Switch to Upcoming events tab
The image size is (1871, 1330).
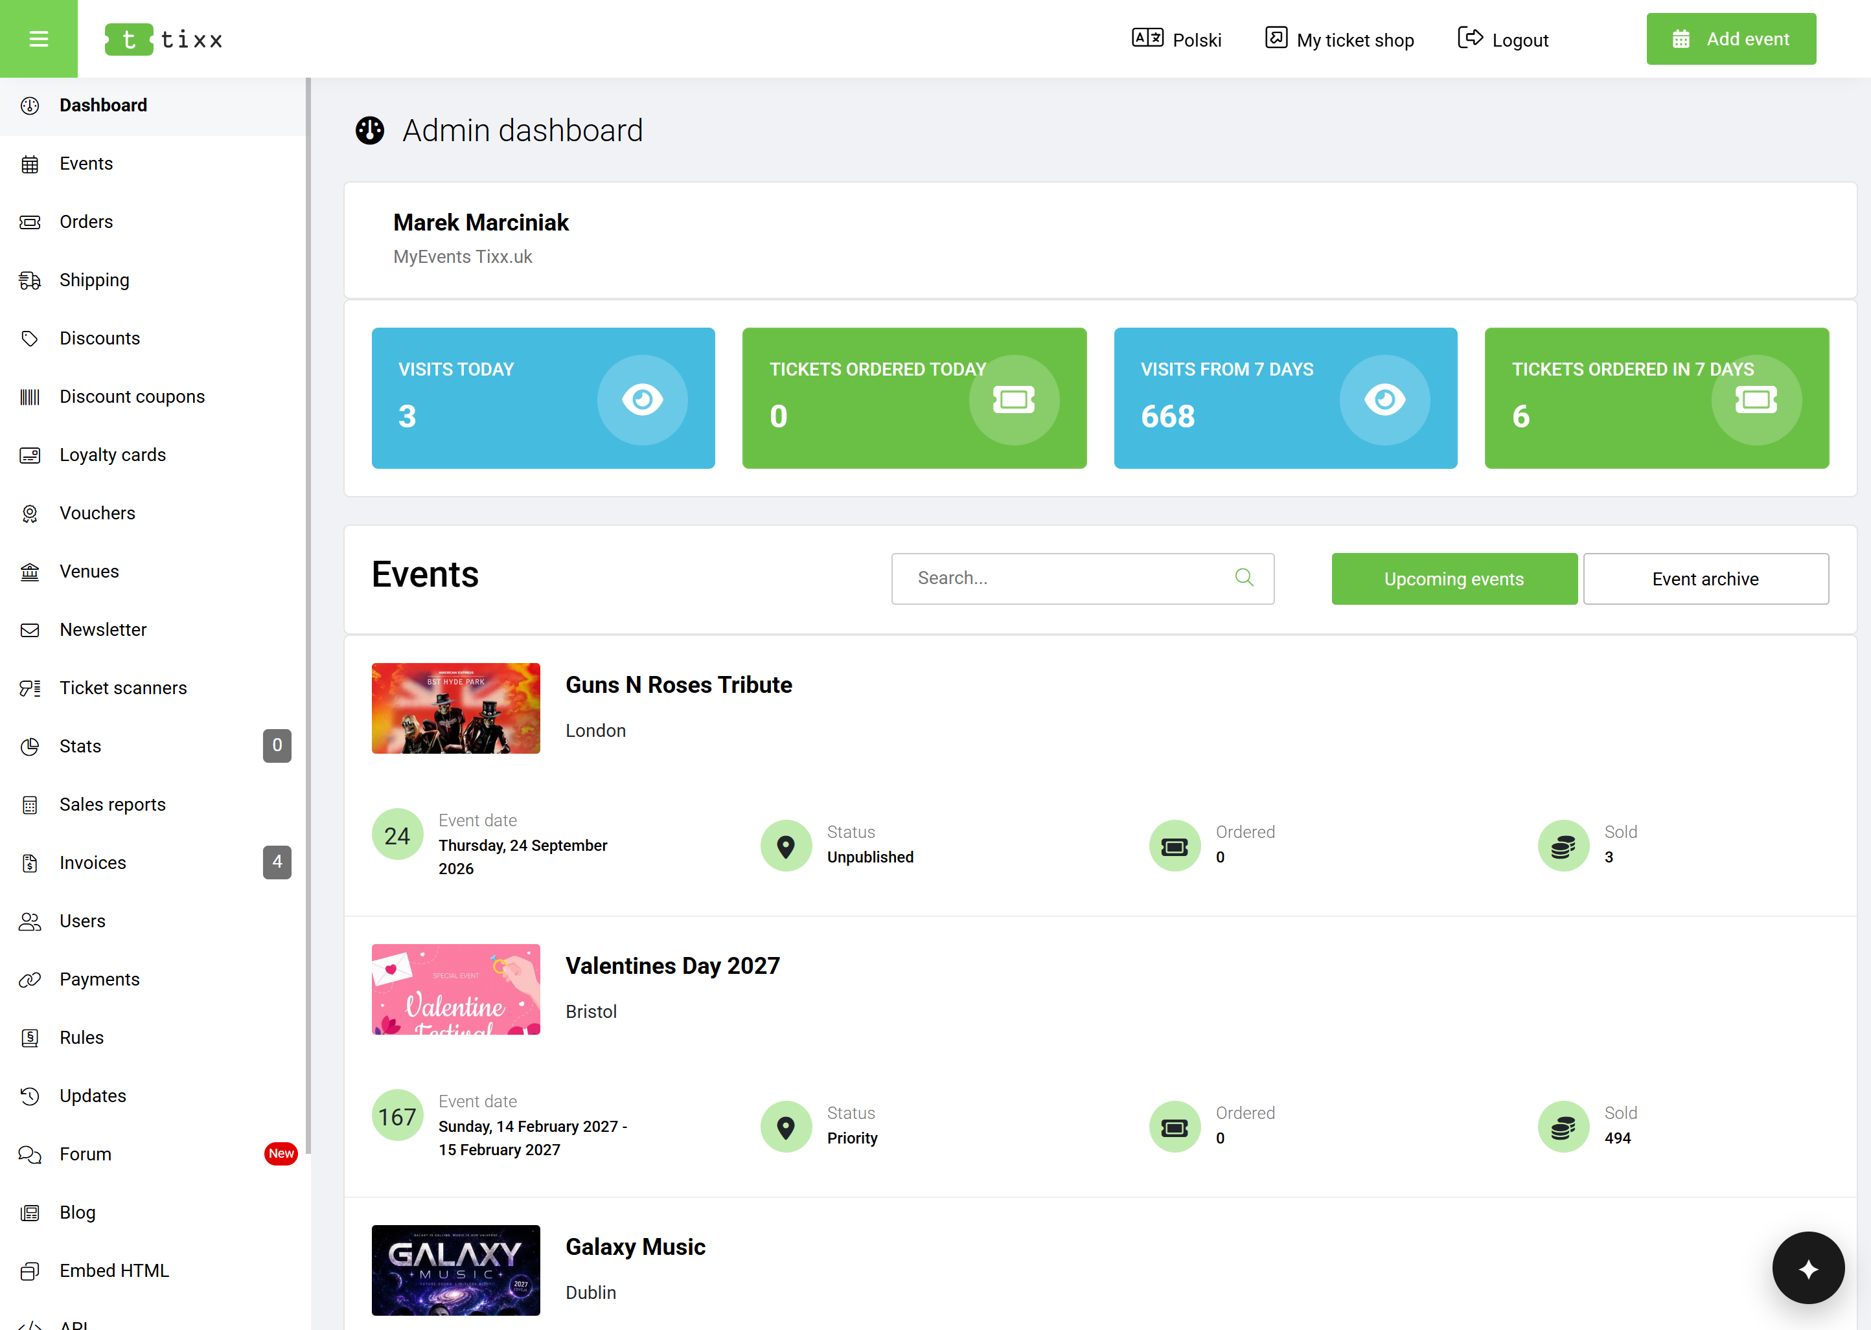(x=1454, y=579)
